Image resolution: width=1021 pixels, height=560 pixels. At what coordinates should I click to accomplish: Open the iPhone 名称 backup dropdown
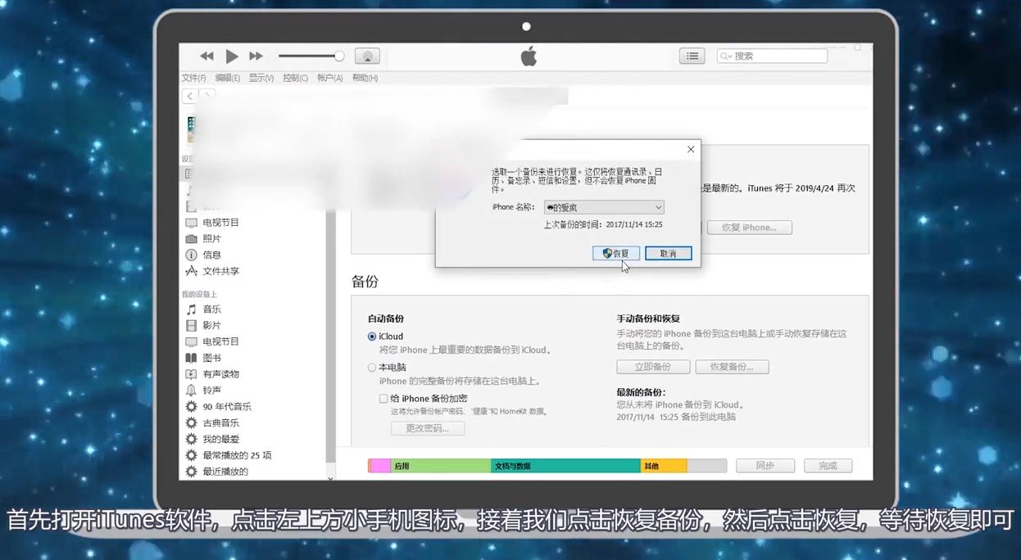tap(604, 208)
